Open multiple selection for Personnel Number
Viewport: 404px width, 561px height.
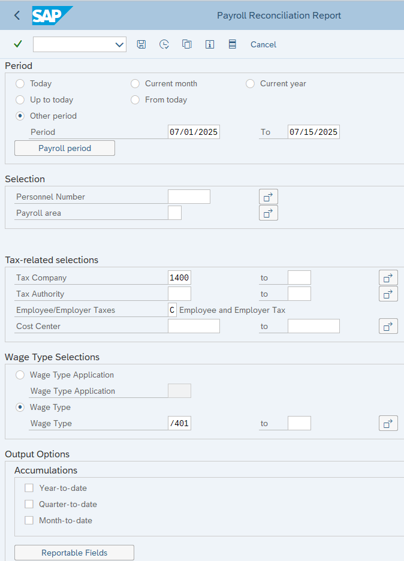pos(268,197)
